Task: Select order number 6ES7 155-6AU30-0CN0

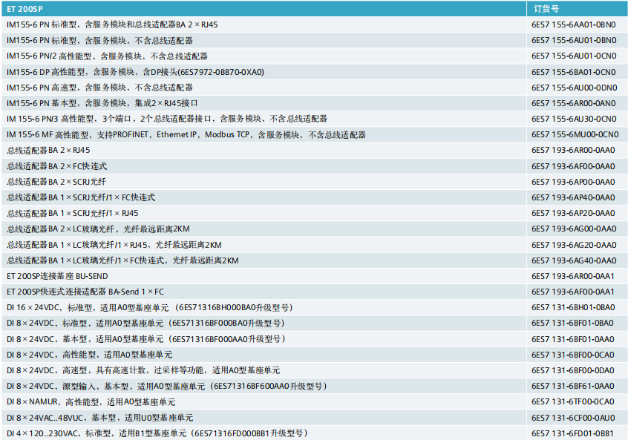Action: (574, 119)
